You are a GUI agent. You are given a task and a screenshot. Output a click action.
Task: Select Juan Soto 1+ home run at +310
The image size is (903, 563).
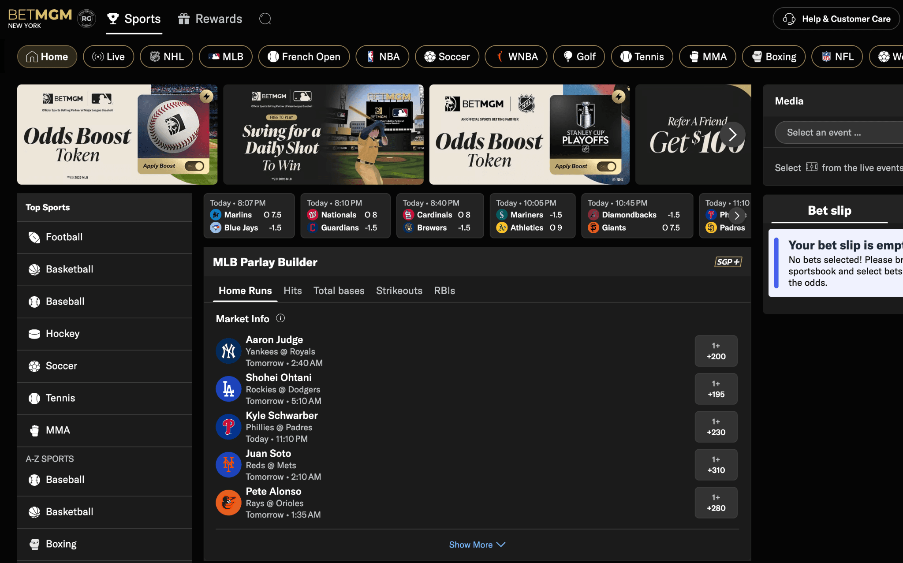(x=716, y=465)
